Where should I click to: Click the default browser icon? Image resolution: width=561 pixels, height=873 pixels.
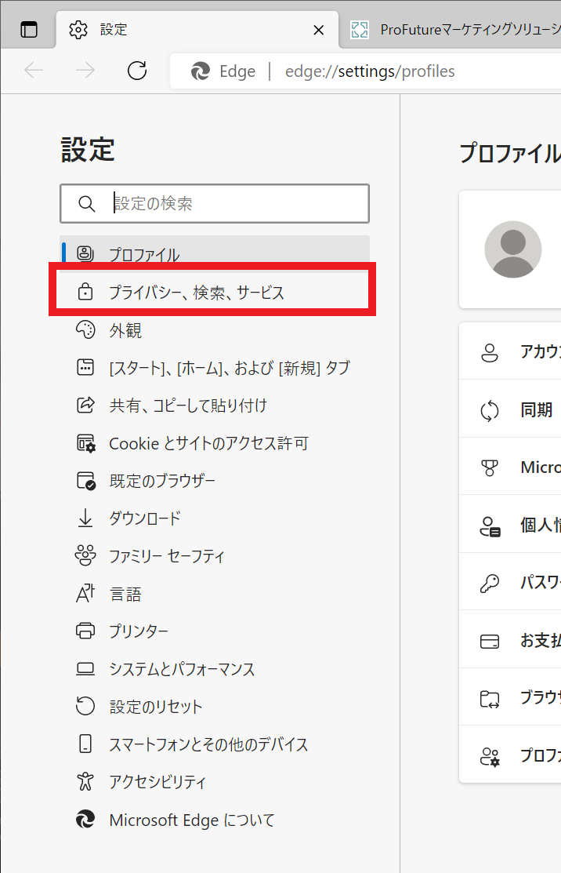tap(85, 481)
